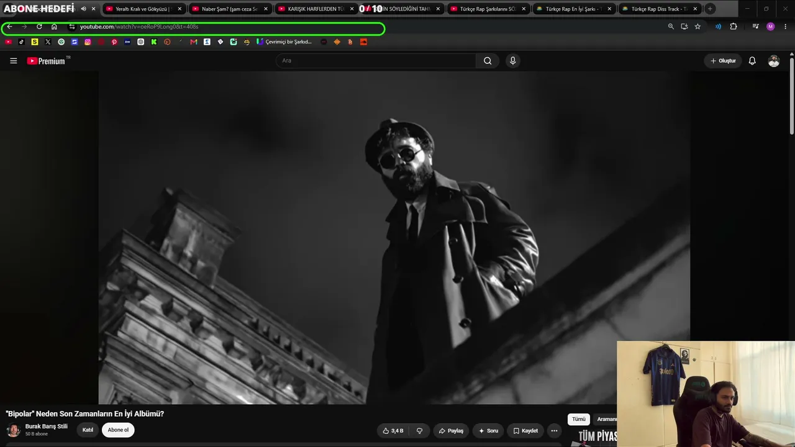Screen dimensions: 795x447
Task: Dislike the video with thumbs down
Action: (420, 431)
